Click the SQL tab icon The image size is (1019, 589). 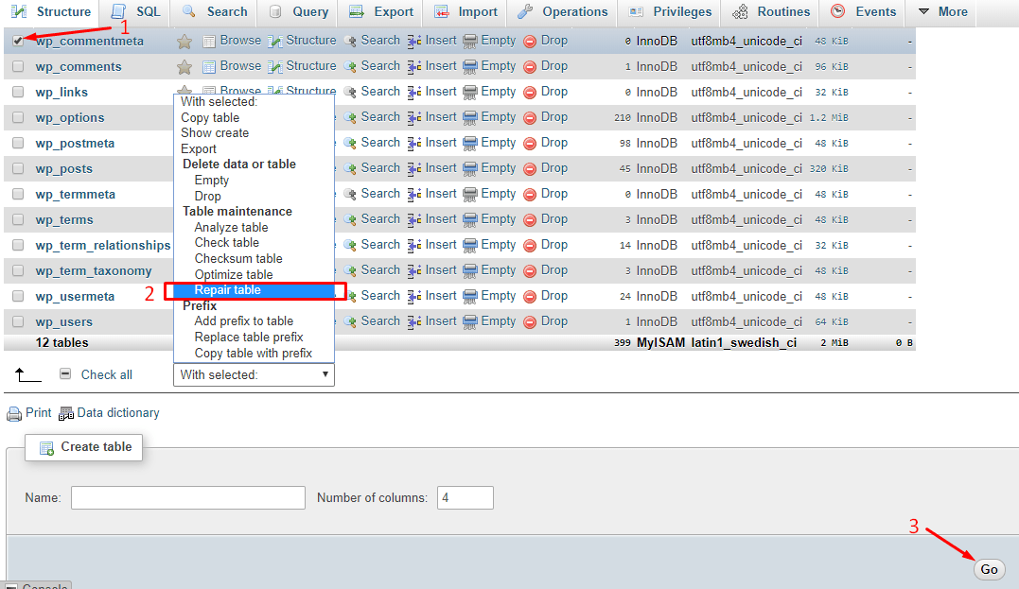point(118,11)
